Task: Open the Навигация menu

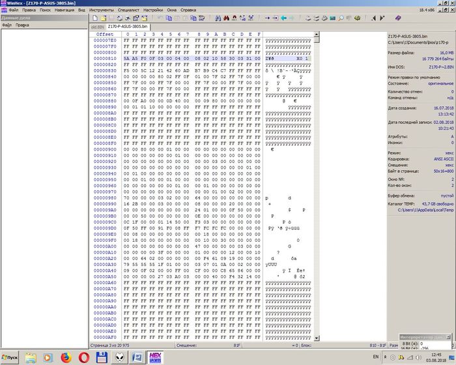Action: (64, 10)
